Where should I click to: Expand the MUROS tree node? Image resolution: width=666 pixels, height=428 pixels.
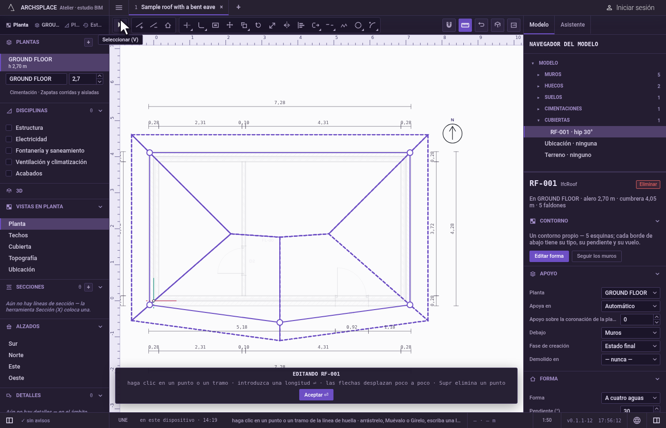point(538,75)
